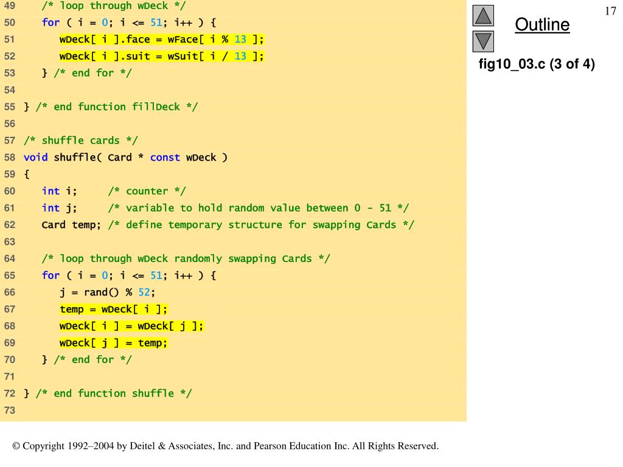This screenshot has width=623, height=467.
Task: Click the for loop on line 65
Action: tap(129, 275)
